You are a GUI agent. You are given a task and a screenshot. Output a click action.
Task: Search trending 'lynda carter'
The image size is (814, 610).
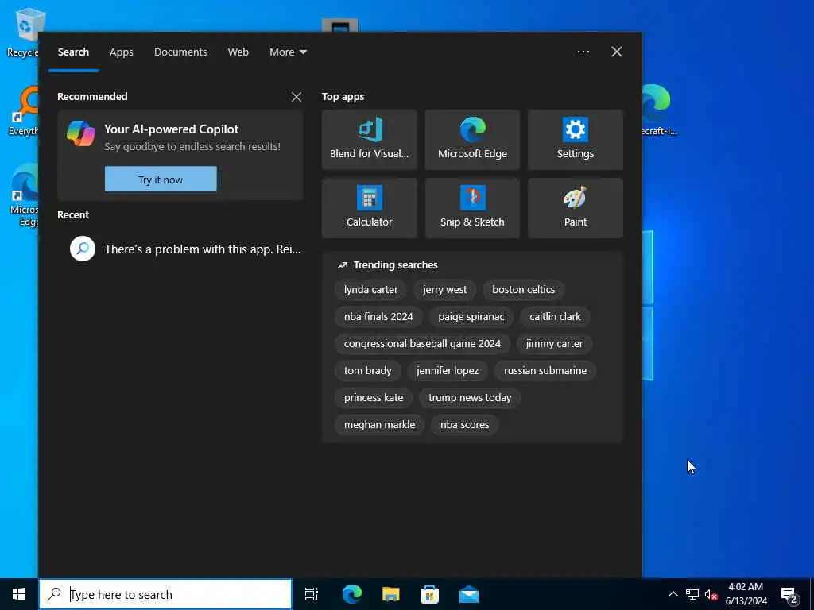pos(370,289)
